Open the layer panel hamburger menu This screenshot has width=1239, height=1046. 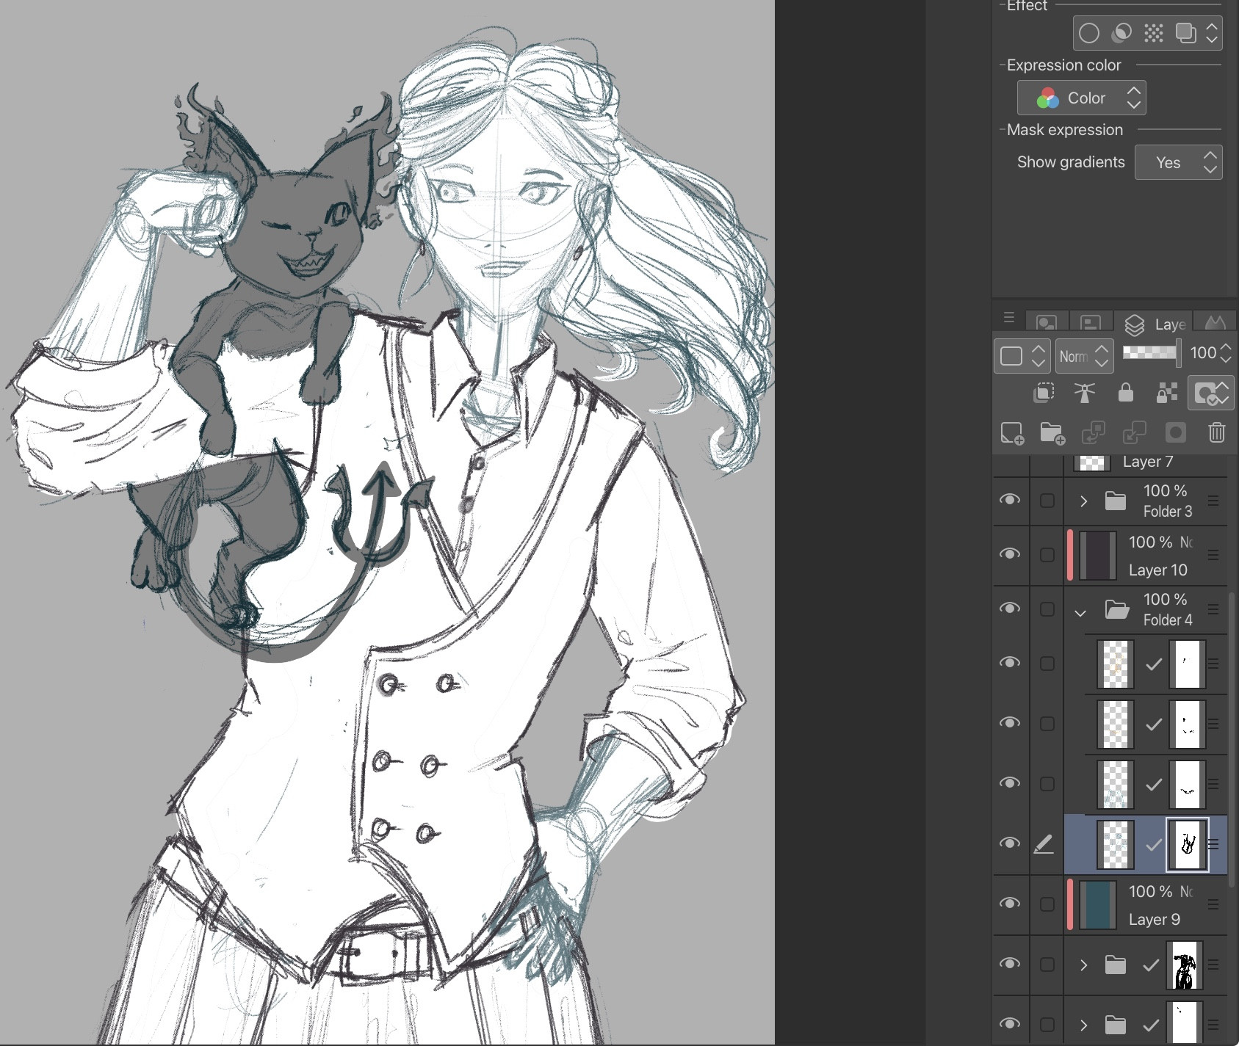tap(1009, 318)
